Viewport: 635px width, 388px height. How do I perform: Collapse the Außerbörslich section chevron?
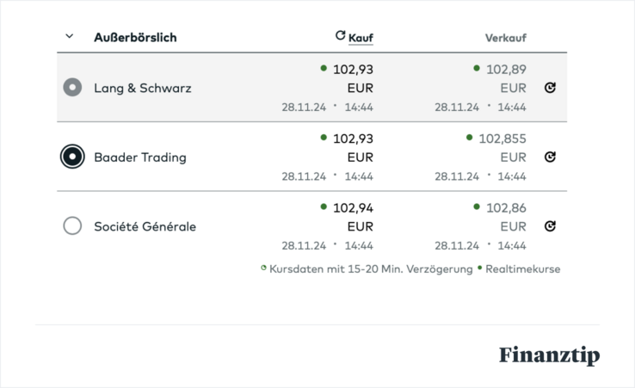pyautogui.click(x=70, y=37)
